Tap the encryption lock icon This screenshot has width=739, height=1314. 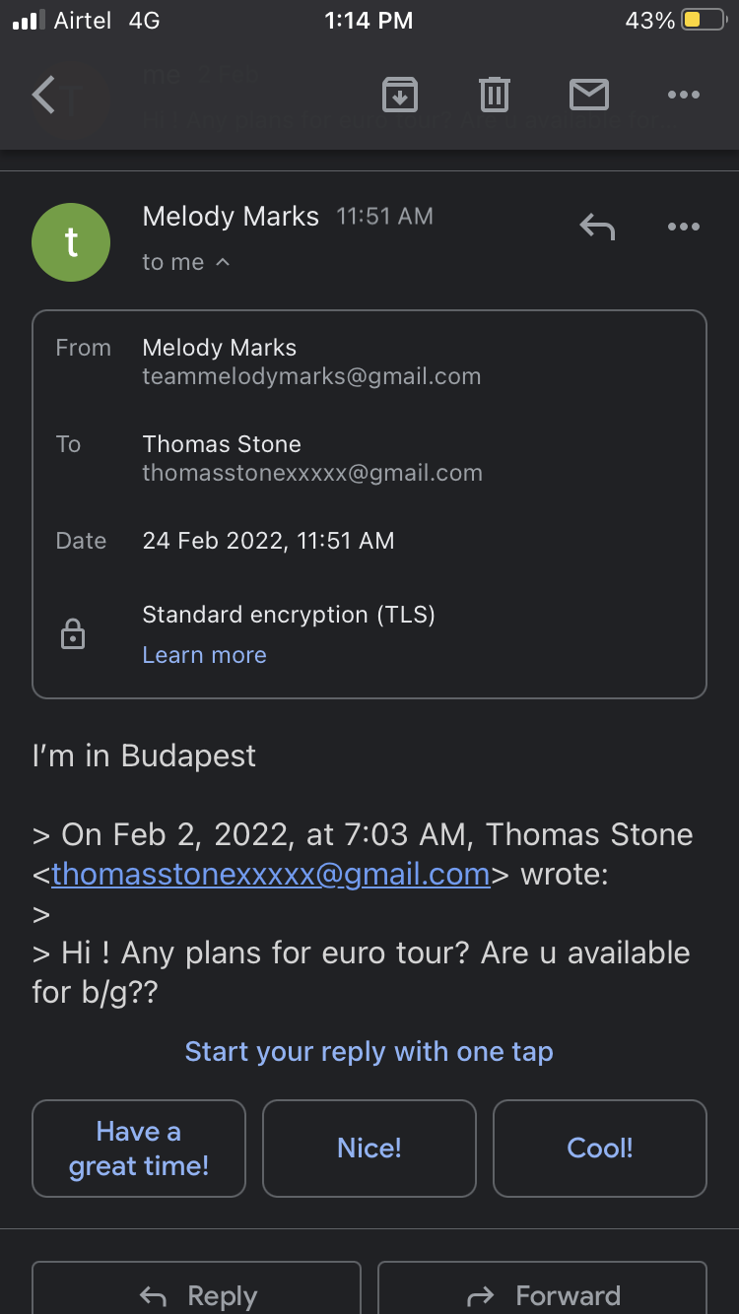[x=73, y=634]
